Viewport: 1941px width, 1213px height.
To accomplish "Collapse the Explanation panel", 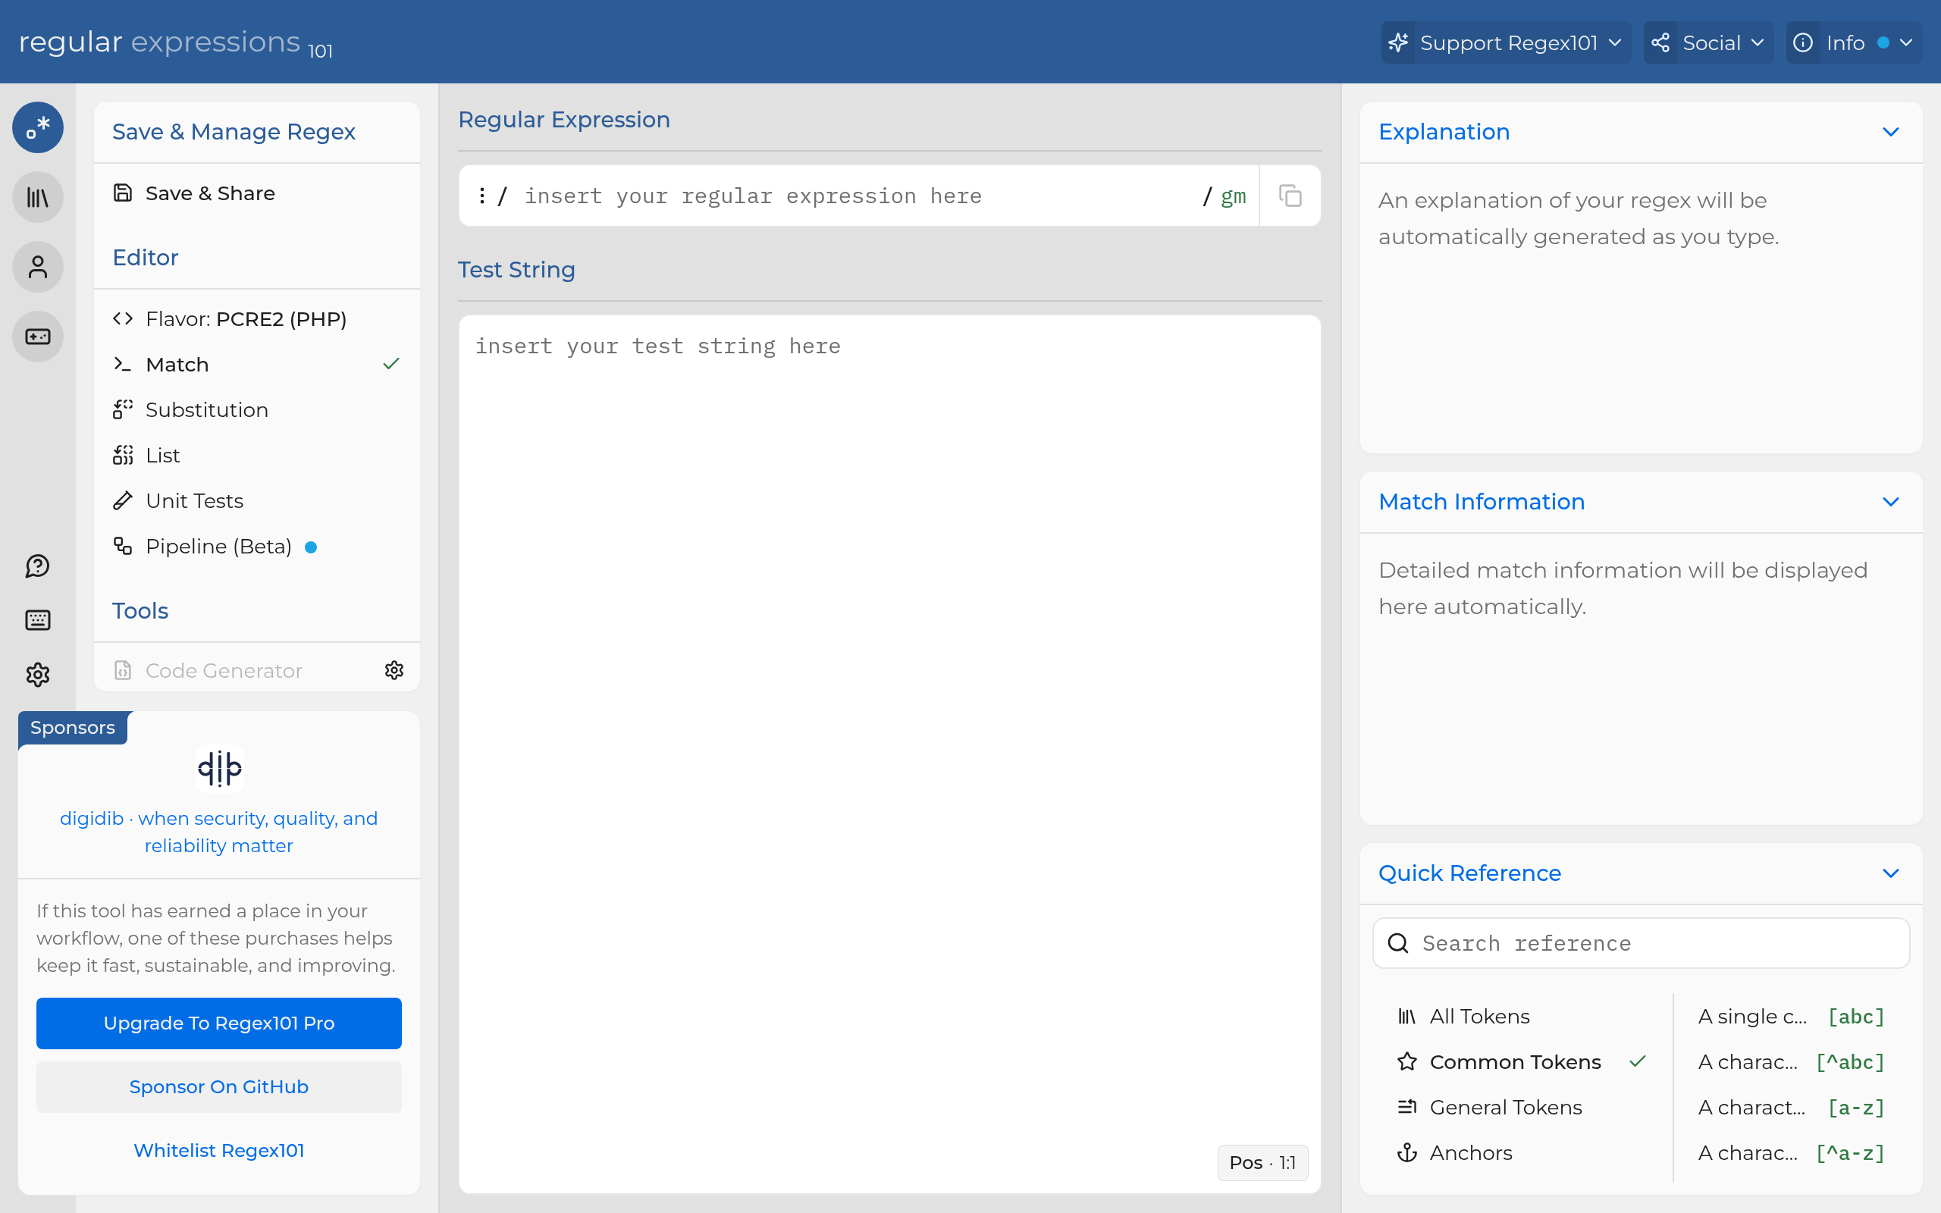I will coord(1890,132).
